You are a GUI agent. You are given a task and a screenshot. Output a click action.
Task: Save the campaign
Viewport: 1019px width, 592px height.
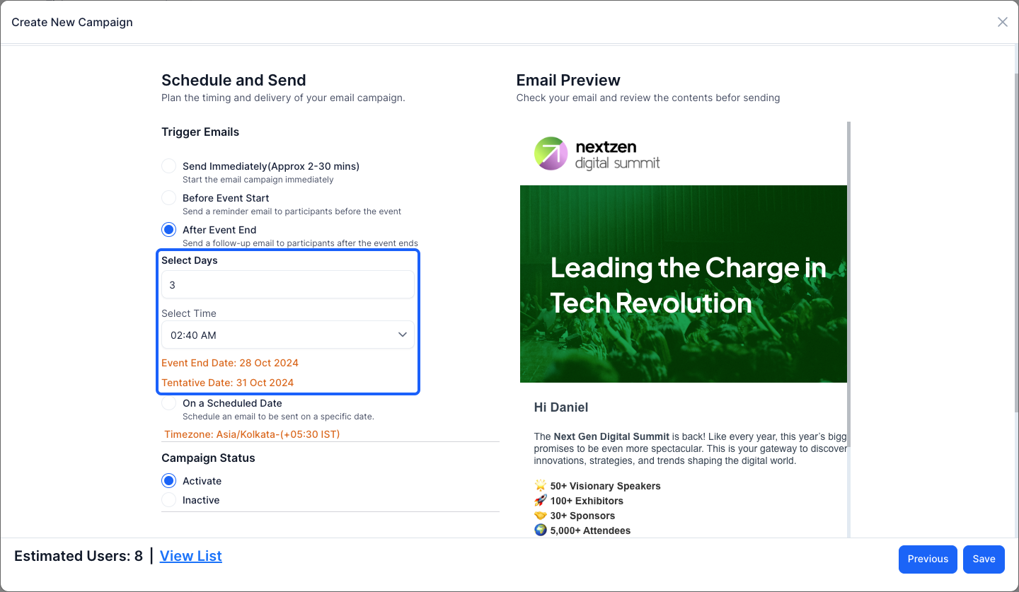click(x=984, y=559)
